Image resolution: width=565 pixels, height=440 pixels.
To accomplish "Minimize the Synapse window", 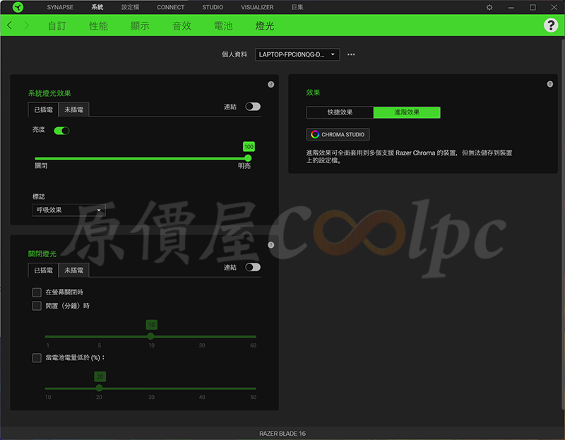I will 511,7.
